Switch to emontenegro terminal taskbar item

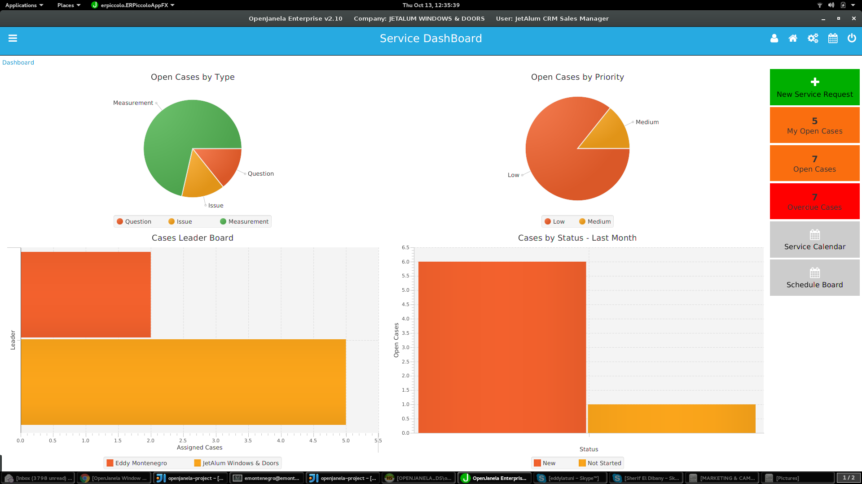pos(267,478)
